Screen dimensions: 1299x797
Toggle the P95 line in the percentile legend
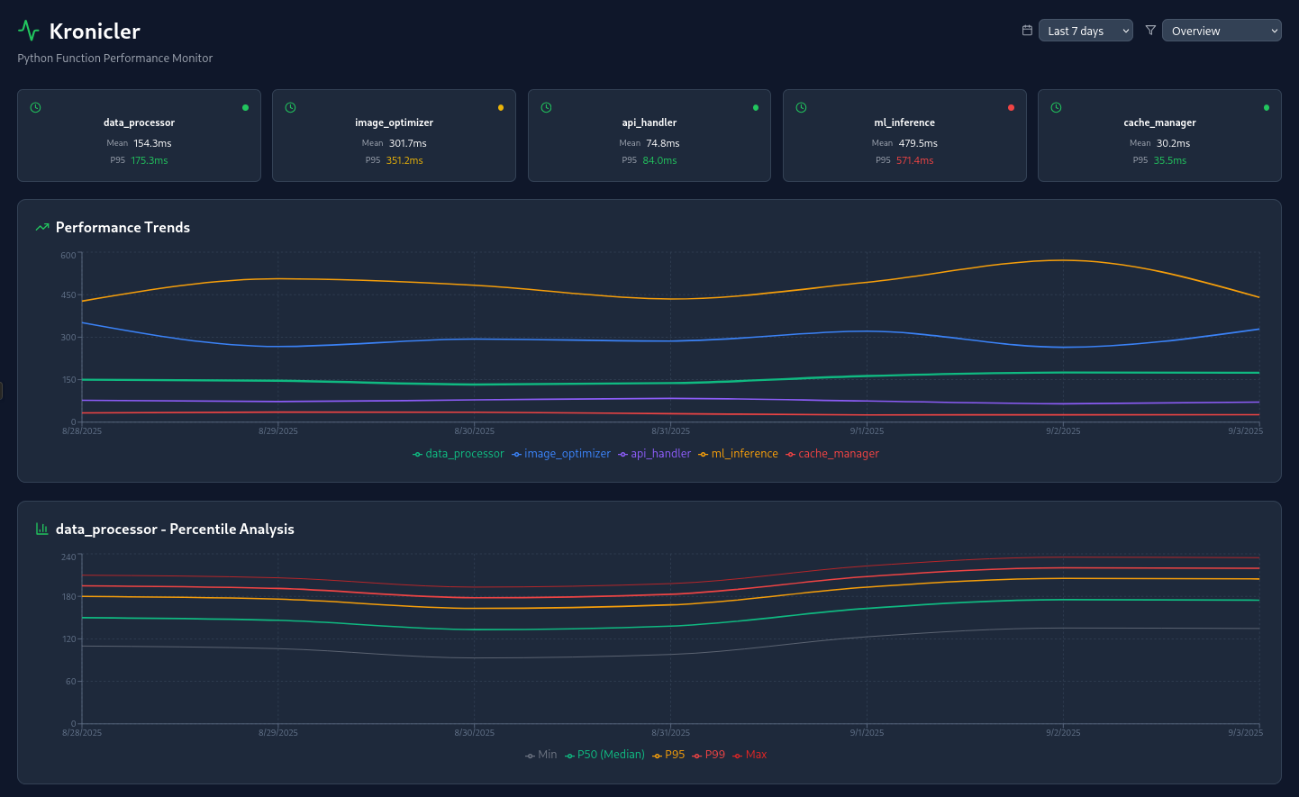pyautogui.click(x=668, y=755)
